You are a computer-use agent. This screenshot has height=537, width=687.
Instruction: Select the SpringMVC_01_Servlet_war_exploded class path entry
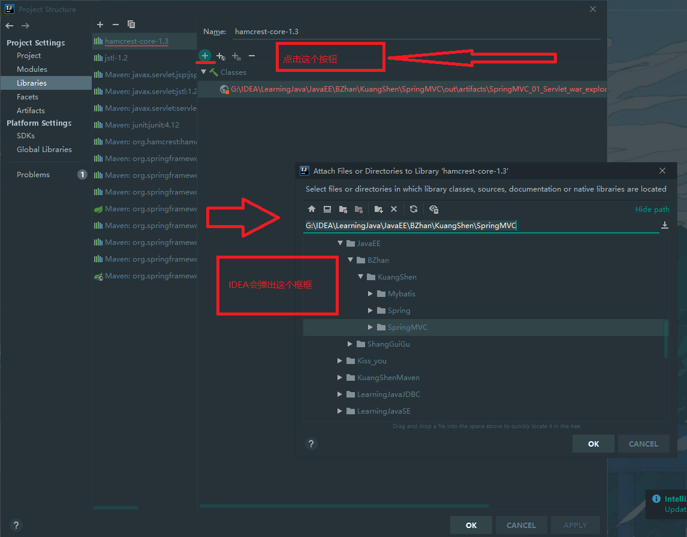[x=402, y=89]
